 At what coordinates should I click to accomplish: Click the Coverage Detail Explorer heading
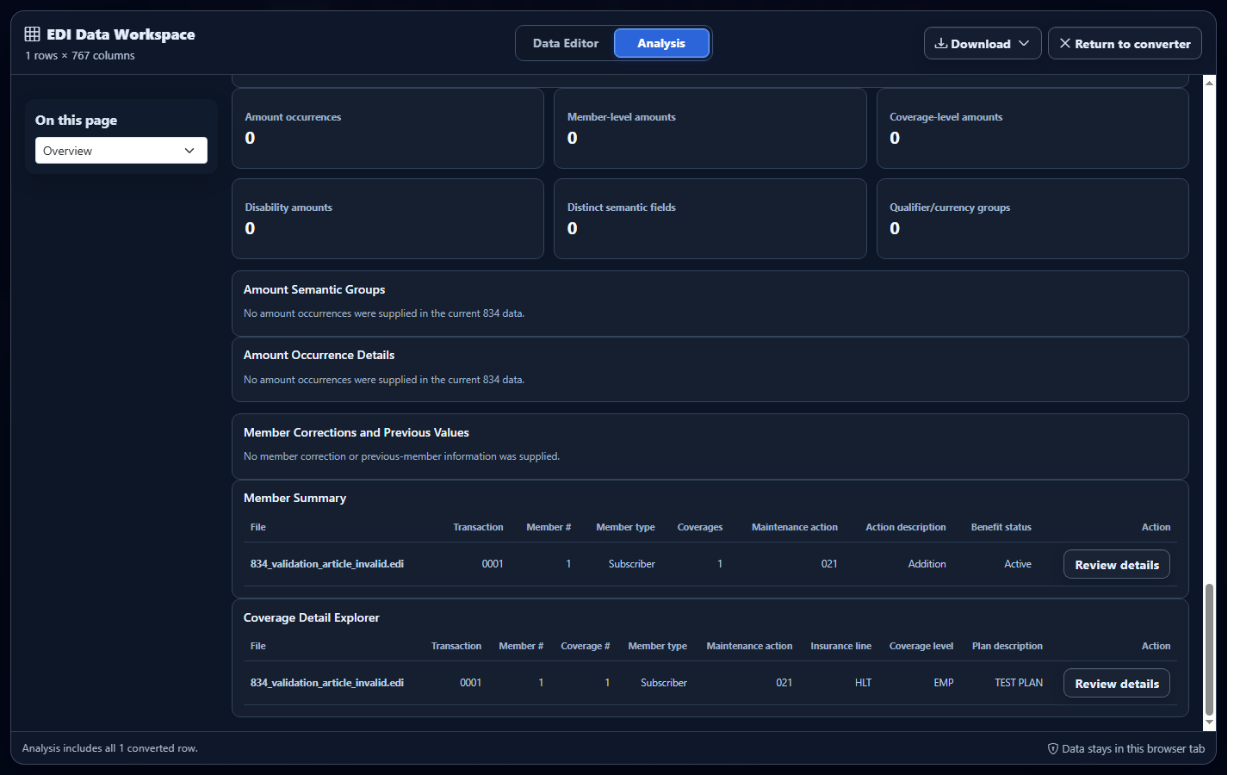[x=312, y=617]
